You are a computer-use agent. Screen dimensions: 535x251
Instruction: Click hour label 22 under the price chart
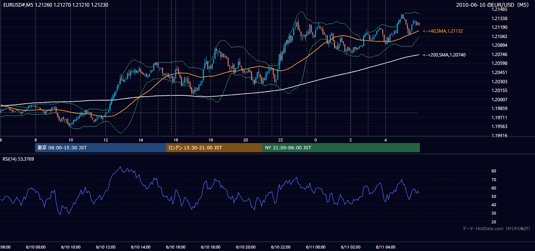tap(281, 140)
